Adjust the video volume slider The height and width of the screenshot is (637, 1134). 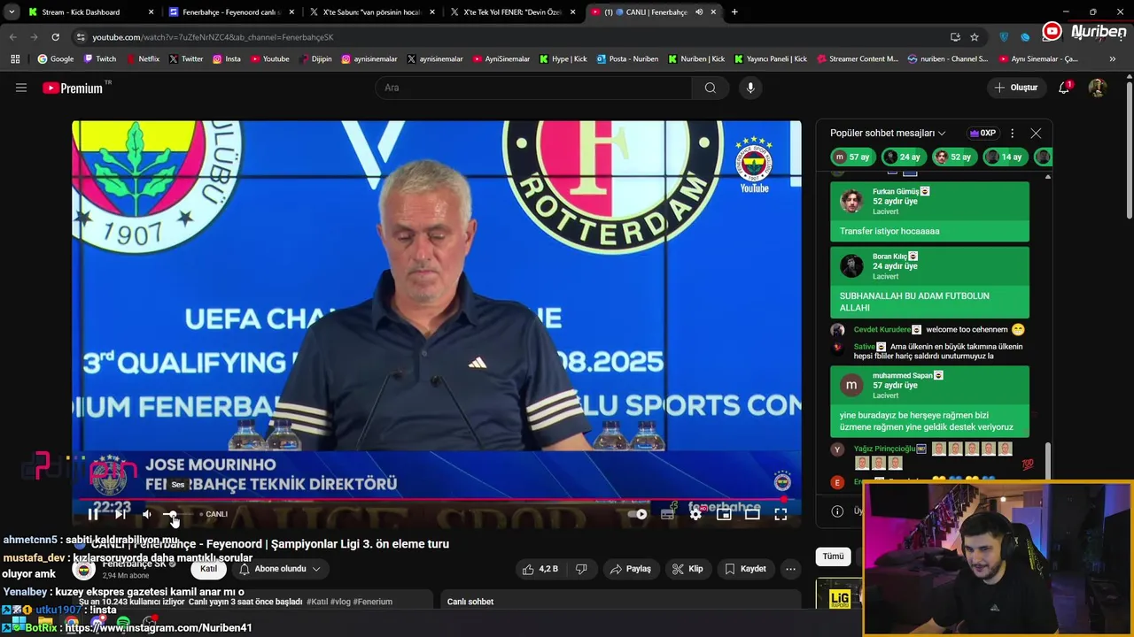(176, 514)
